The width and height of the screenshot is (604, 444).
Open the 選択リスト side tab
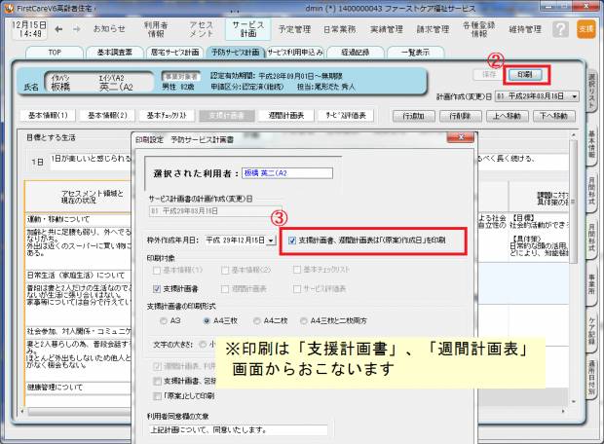591,92
